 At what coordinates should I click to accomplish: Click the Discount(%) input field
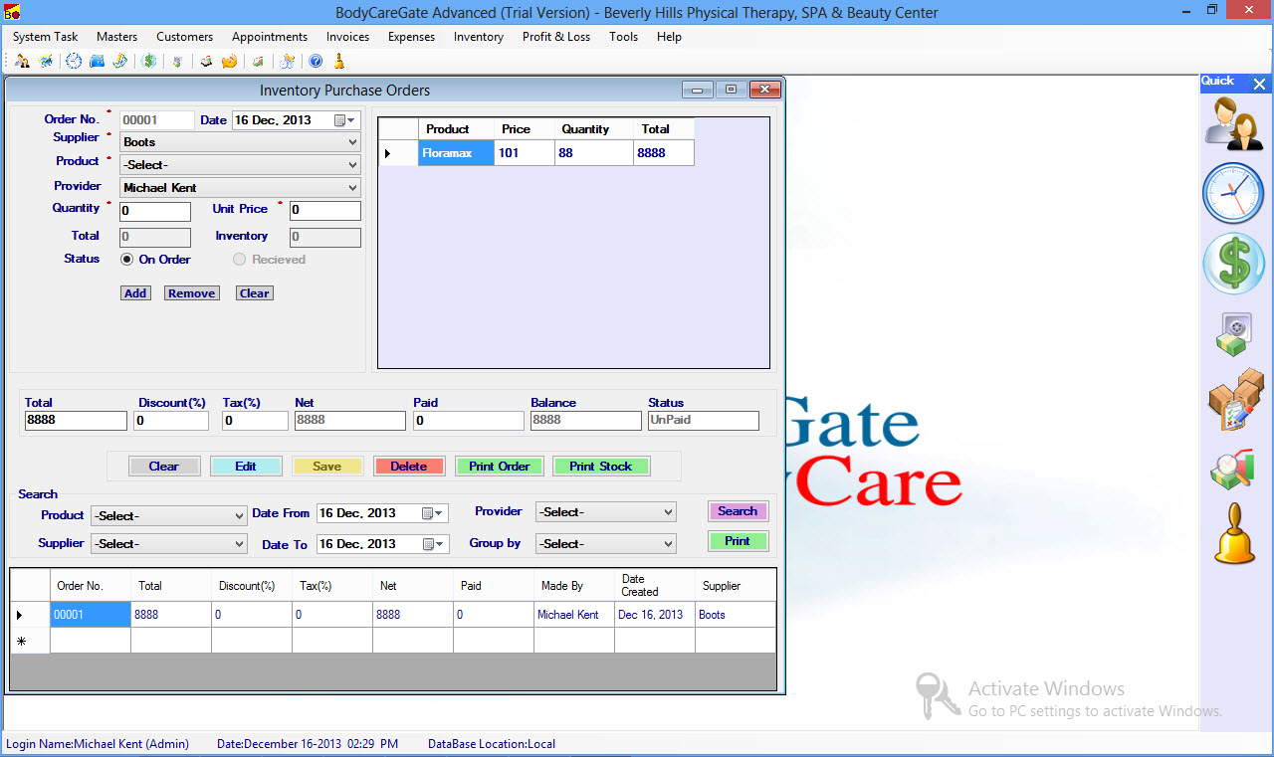pos(172,421)
